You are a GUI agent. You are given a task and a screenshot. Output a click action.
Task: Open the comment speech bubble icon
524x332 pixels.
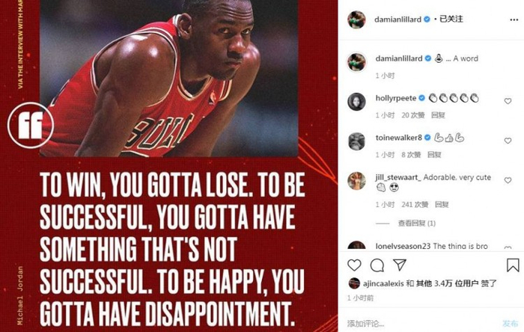tap(377, 265)
